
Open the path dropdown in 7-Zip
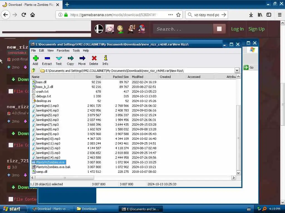(x=237, y=70)
